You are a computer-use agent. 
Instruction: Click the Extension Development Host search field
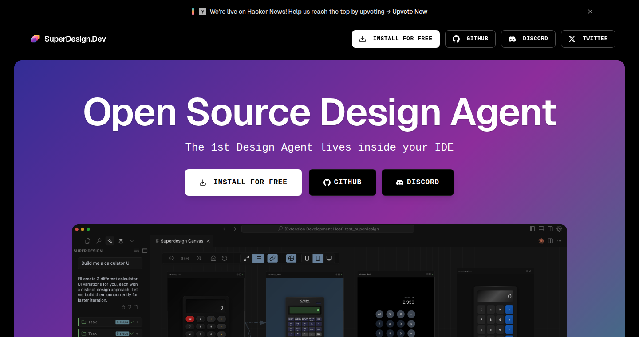(328, 229)
